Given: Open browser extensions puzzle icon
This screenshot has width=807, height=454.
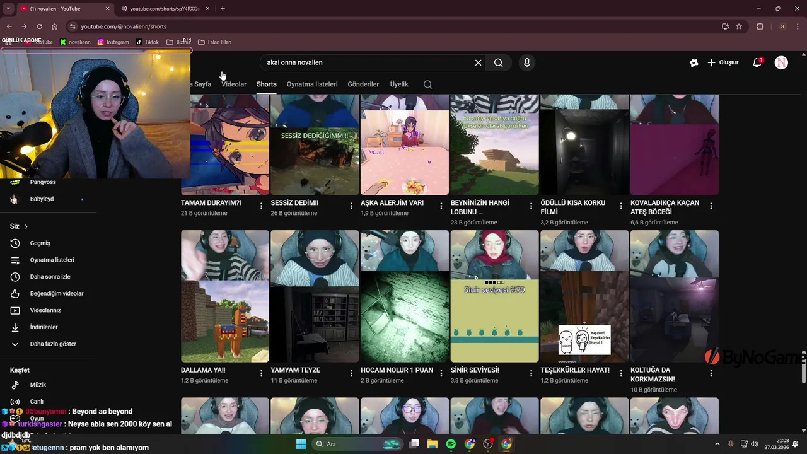Looking at the screenshot, I should point(760,26).
